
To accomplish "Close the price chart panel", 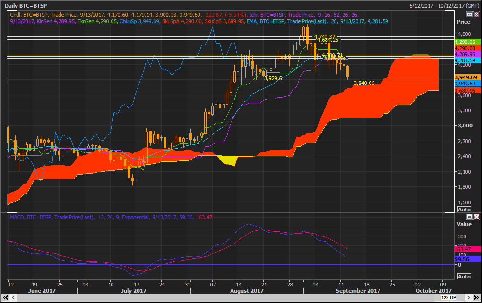I will click(476, 15).
